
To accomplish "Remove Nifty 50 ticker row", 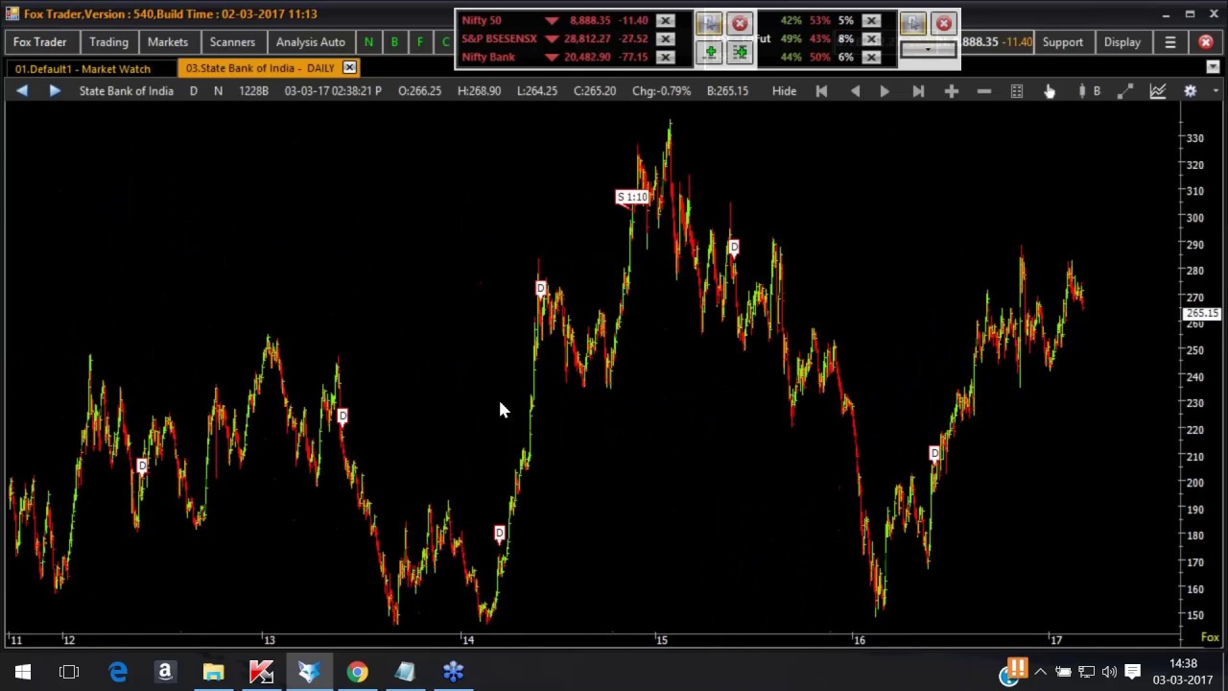I will pyautogui.click(x=665, y=21).
